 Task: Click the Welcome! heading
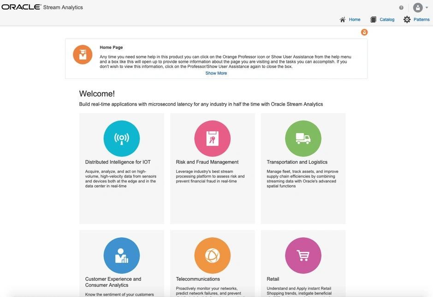coord(97,94)
